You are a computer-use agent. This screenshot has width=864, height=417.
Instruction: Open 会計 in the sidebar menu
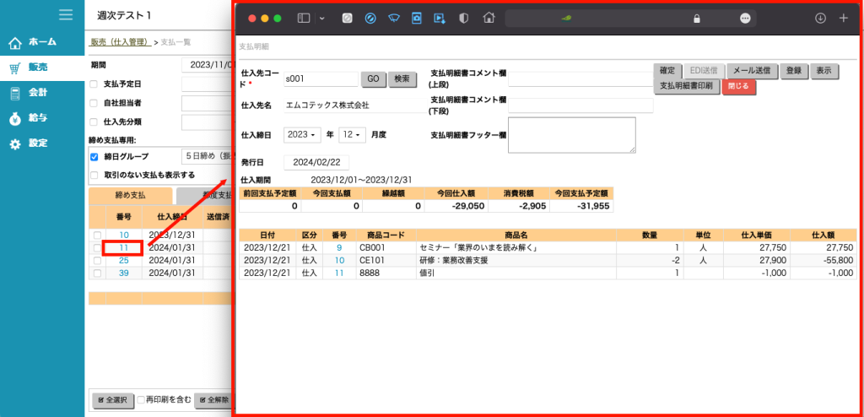(38, 93)
